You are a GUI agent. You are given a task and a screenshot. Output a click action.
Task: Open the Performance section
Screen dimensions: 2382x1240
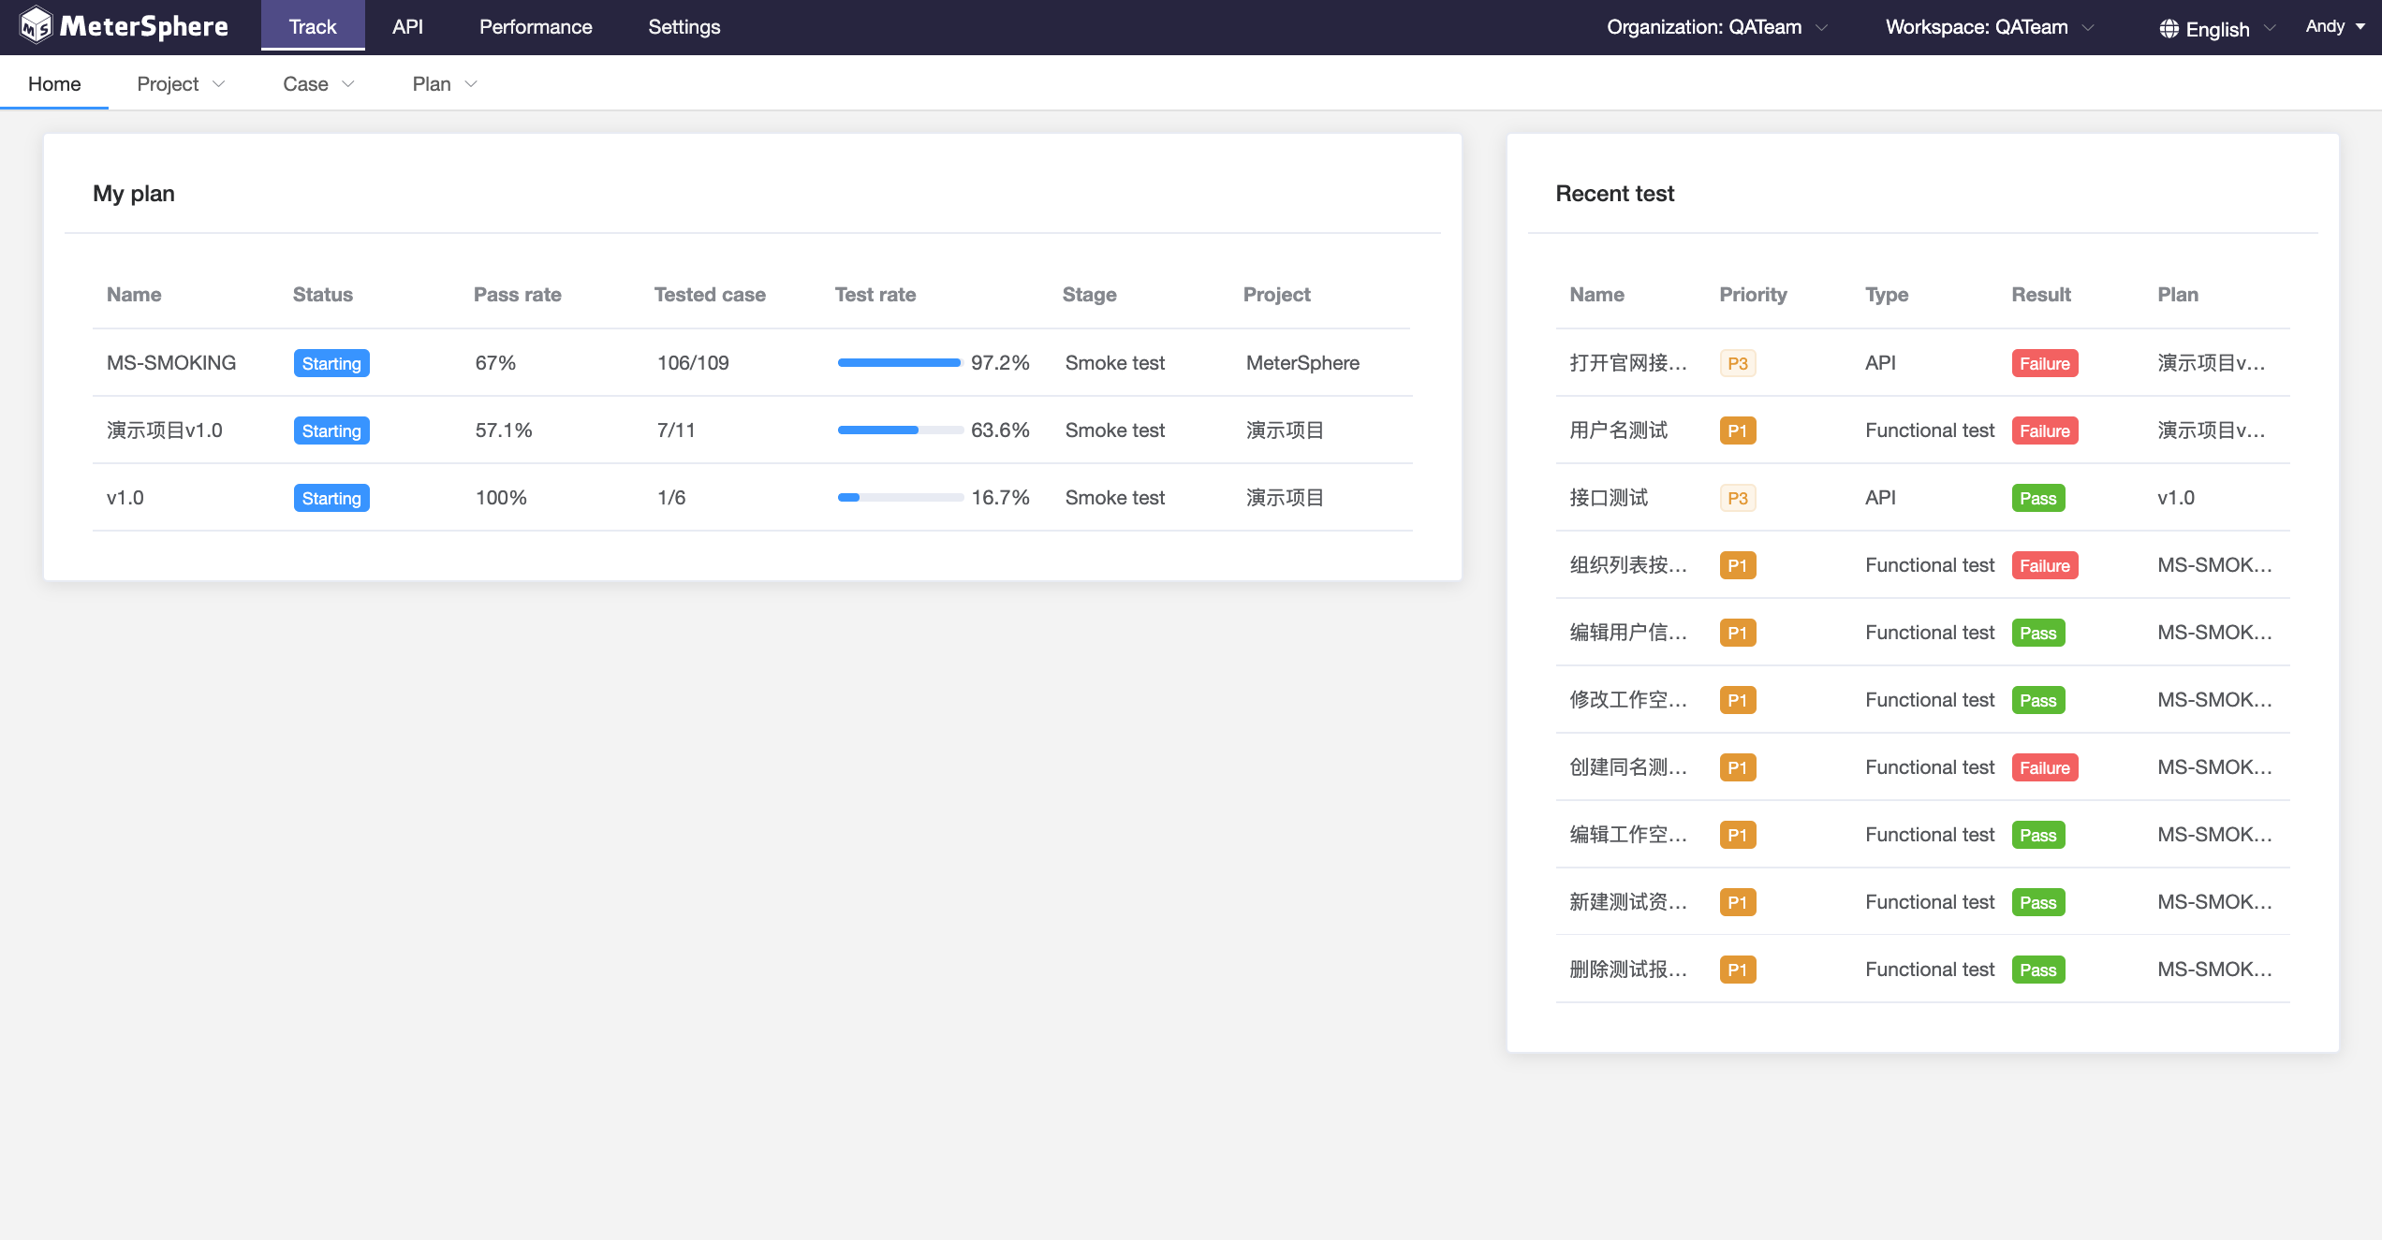coord(535,26)
